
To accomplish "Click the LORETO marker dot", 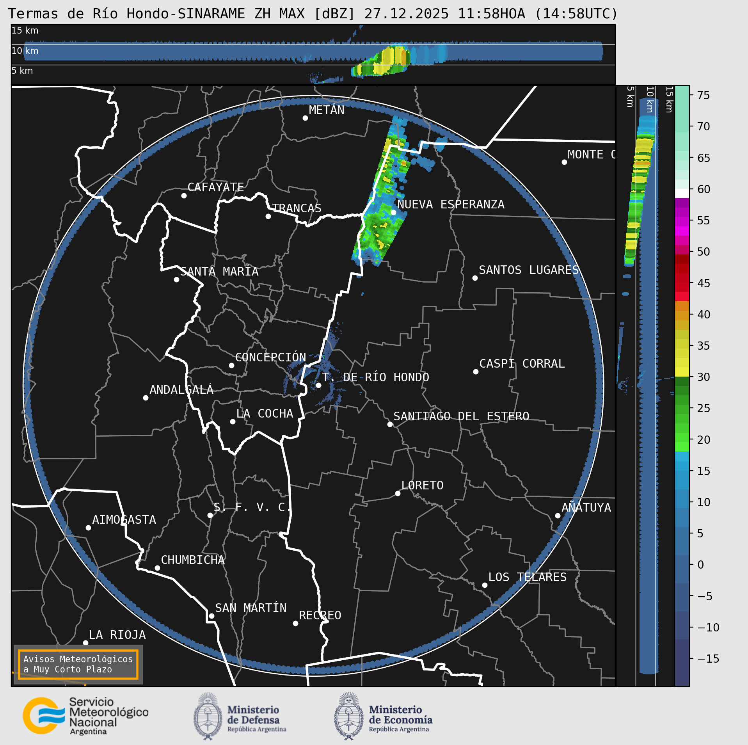I will pos(398,493).
